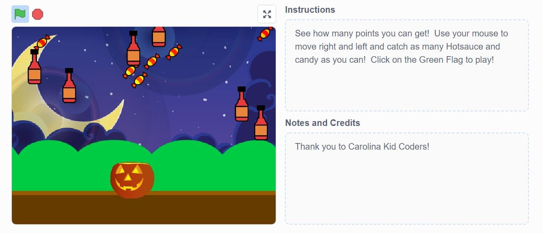Click the "Instructions" heading
The height and width of the screenshot is (233, 543).
(310, 10)
